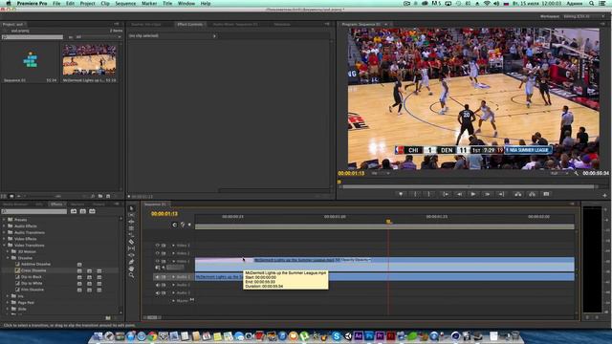
Task: Toggle sync lock on Video 3 track
Action: [x=164, y=246]
